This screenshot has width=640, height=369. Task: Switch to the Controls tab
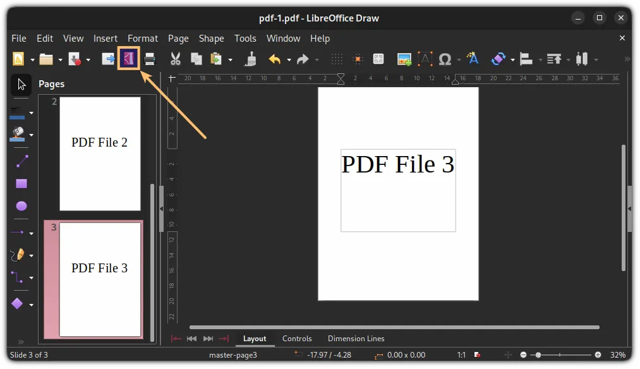pos(297,339)
